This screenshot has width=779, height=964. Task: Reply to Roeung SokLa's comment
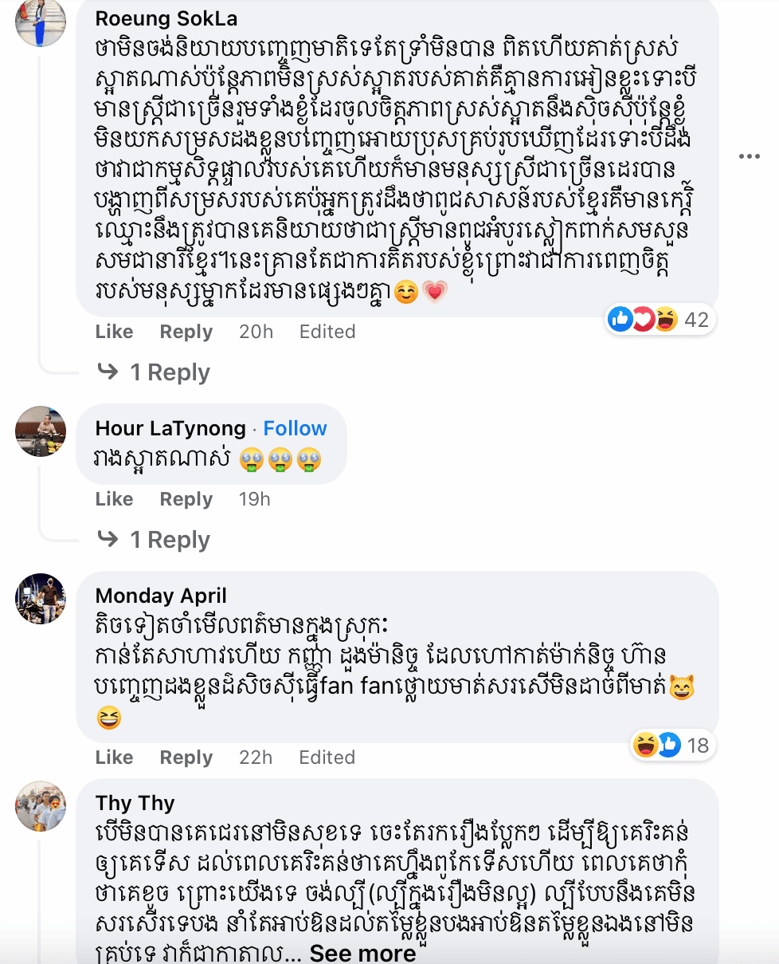[x=186, y=332]
